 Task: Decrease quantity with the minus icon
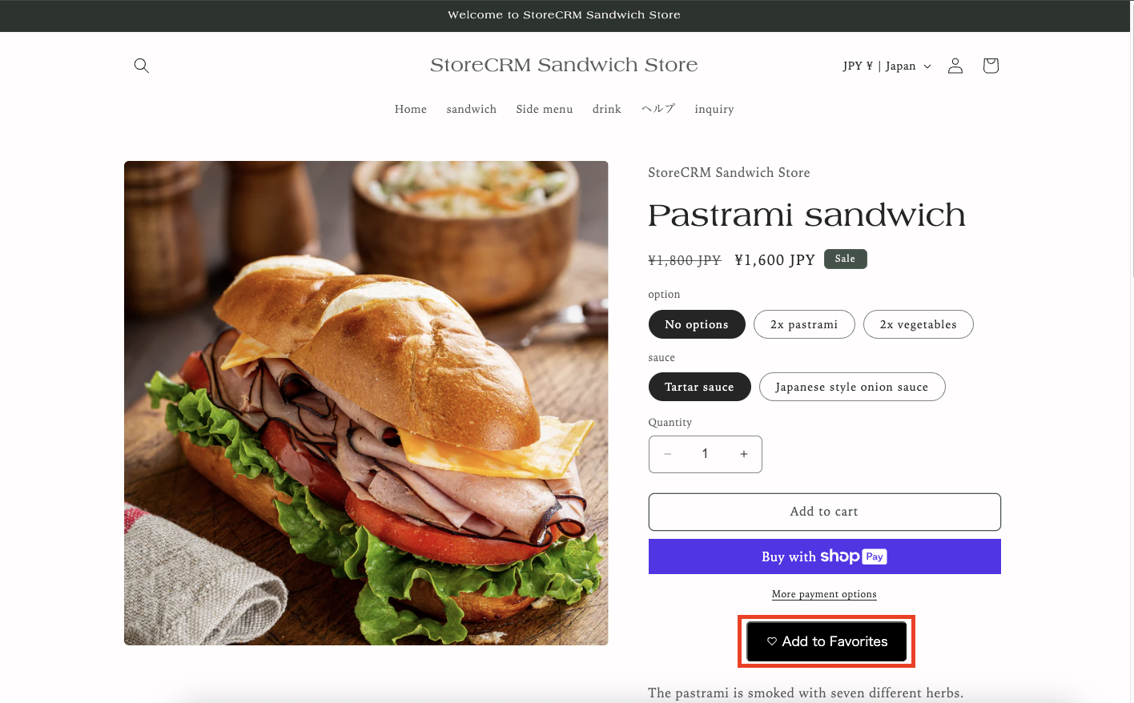(668, 454)
